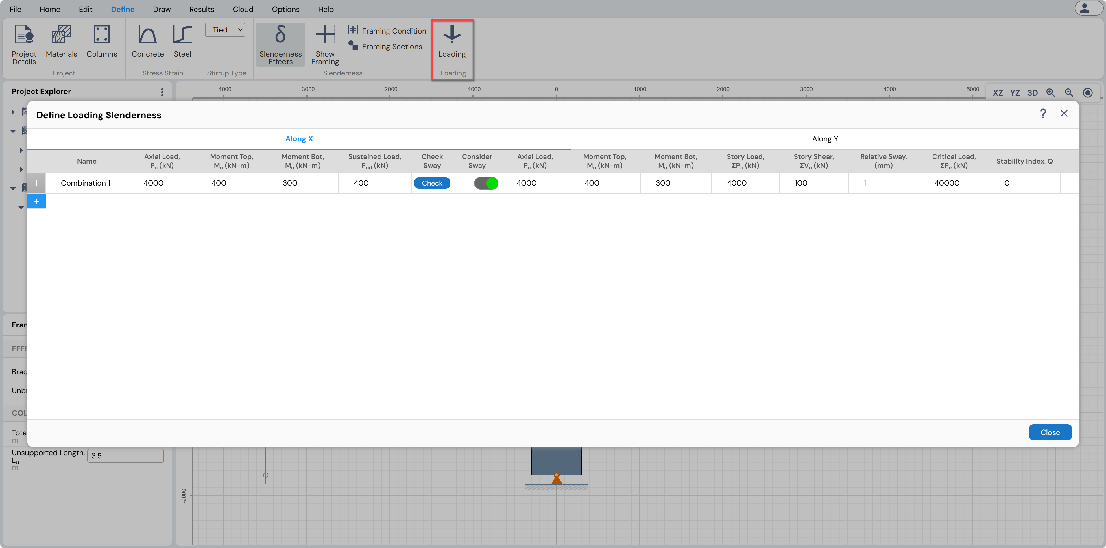The height and width of the screenshot is (548, 1106).
Task: Open the File menu
Action: (15, 9)
